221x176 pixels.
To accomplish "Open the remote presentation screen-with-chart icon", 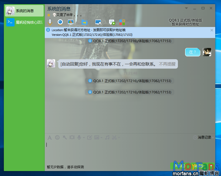I will click(71, 22).
